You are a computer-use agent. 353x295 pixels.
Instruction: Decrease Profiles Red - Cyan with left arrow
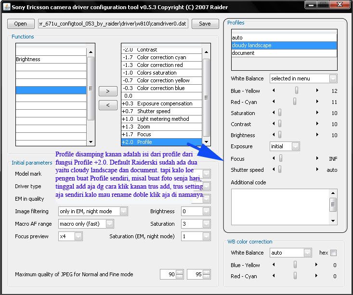click(274, 102)
